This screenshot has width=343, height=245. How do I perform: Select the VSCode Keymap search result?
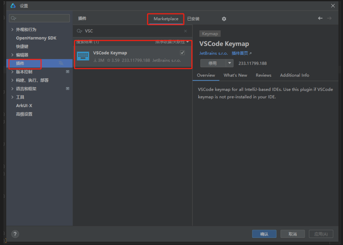(x=133, y=56)
